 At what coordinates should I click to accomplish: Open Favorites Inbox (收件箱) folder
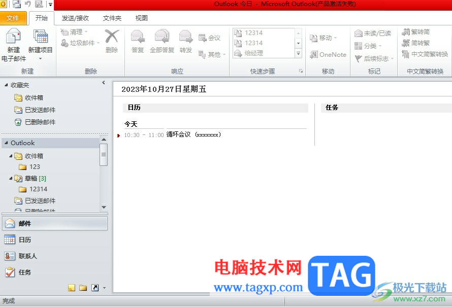tap(28, 97)
